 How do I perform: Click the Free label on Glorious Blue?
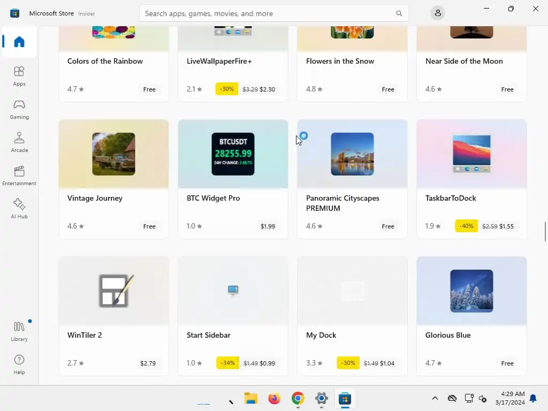coord(507,363)
